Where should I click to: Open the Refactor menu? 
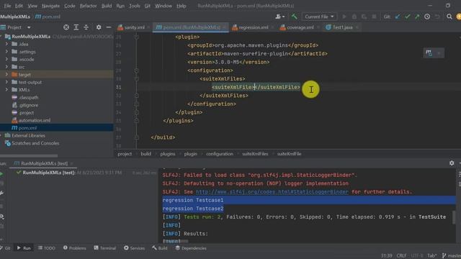tap(88, 6)
